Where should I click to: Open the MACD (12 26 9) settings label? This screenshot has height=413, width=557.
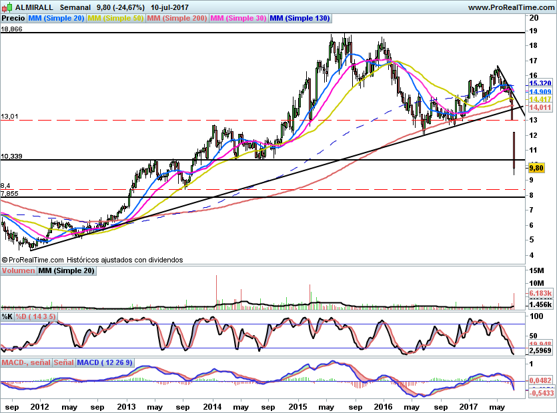(x=105, y=362)
